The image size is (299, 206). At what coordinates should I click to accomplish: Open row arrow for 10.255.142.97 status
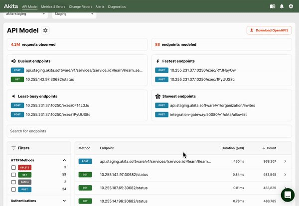(x=285, y=174)
